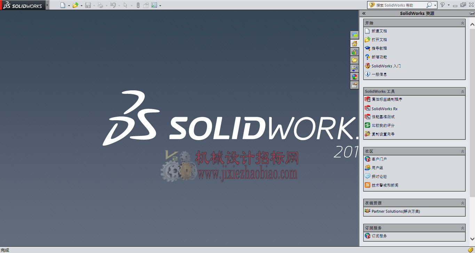
Task: Open the Options dropdown arrow
Action: [160, 6]
